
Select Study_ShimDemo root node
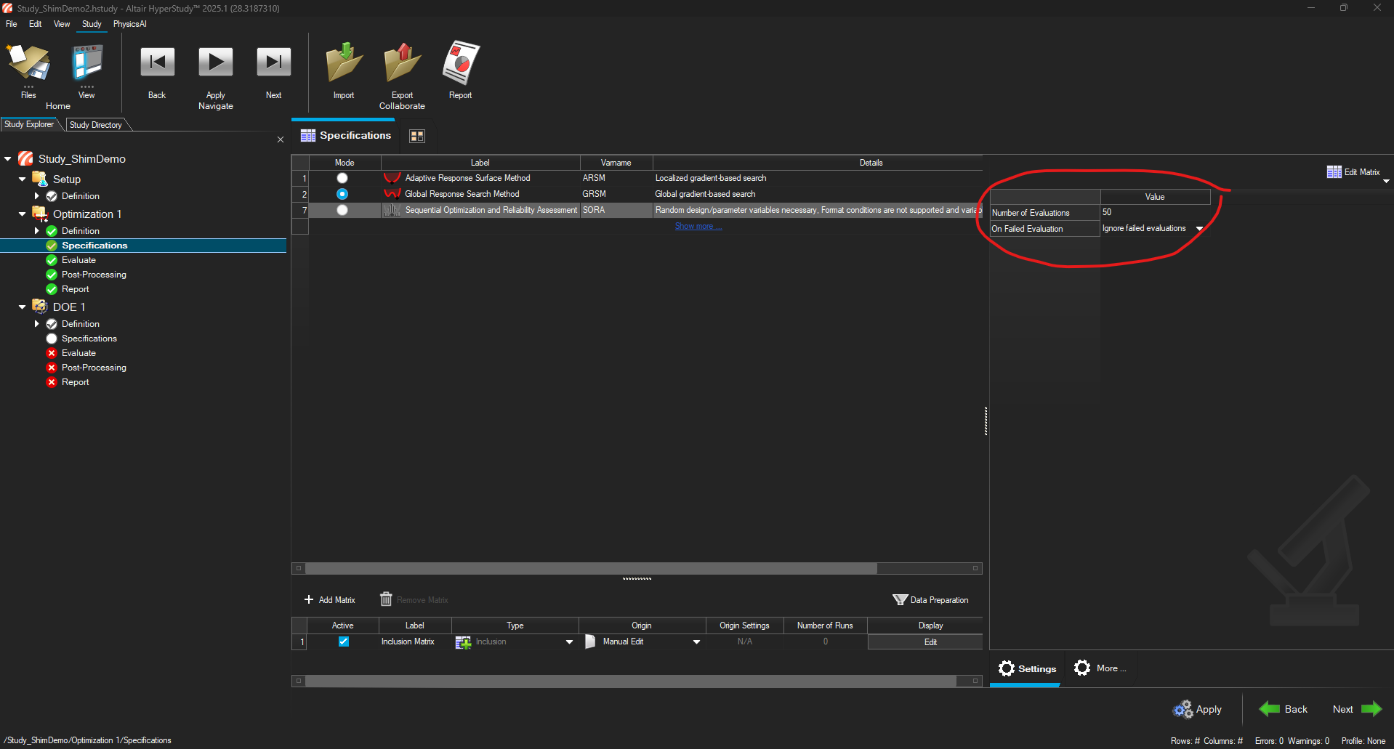[81, 159]
